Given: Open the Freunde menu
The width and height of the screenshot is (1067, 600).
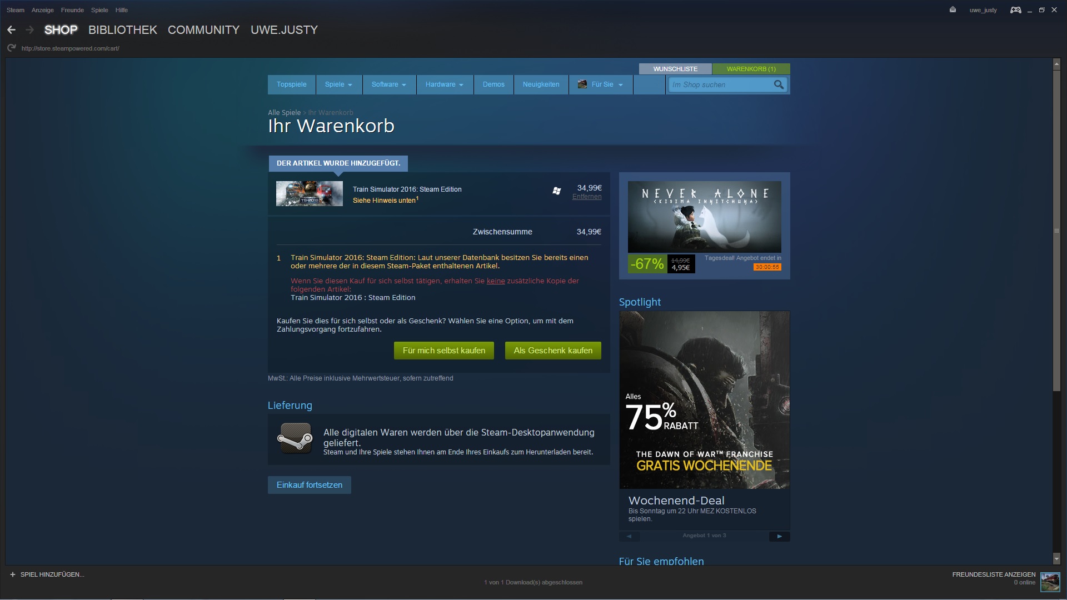Looking at the screenshot, I should (x=72, y=10).
